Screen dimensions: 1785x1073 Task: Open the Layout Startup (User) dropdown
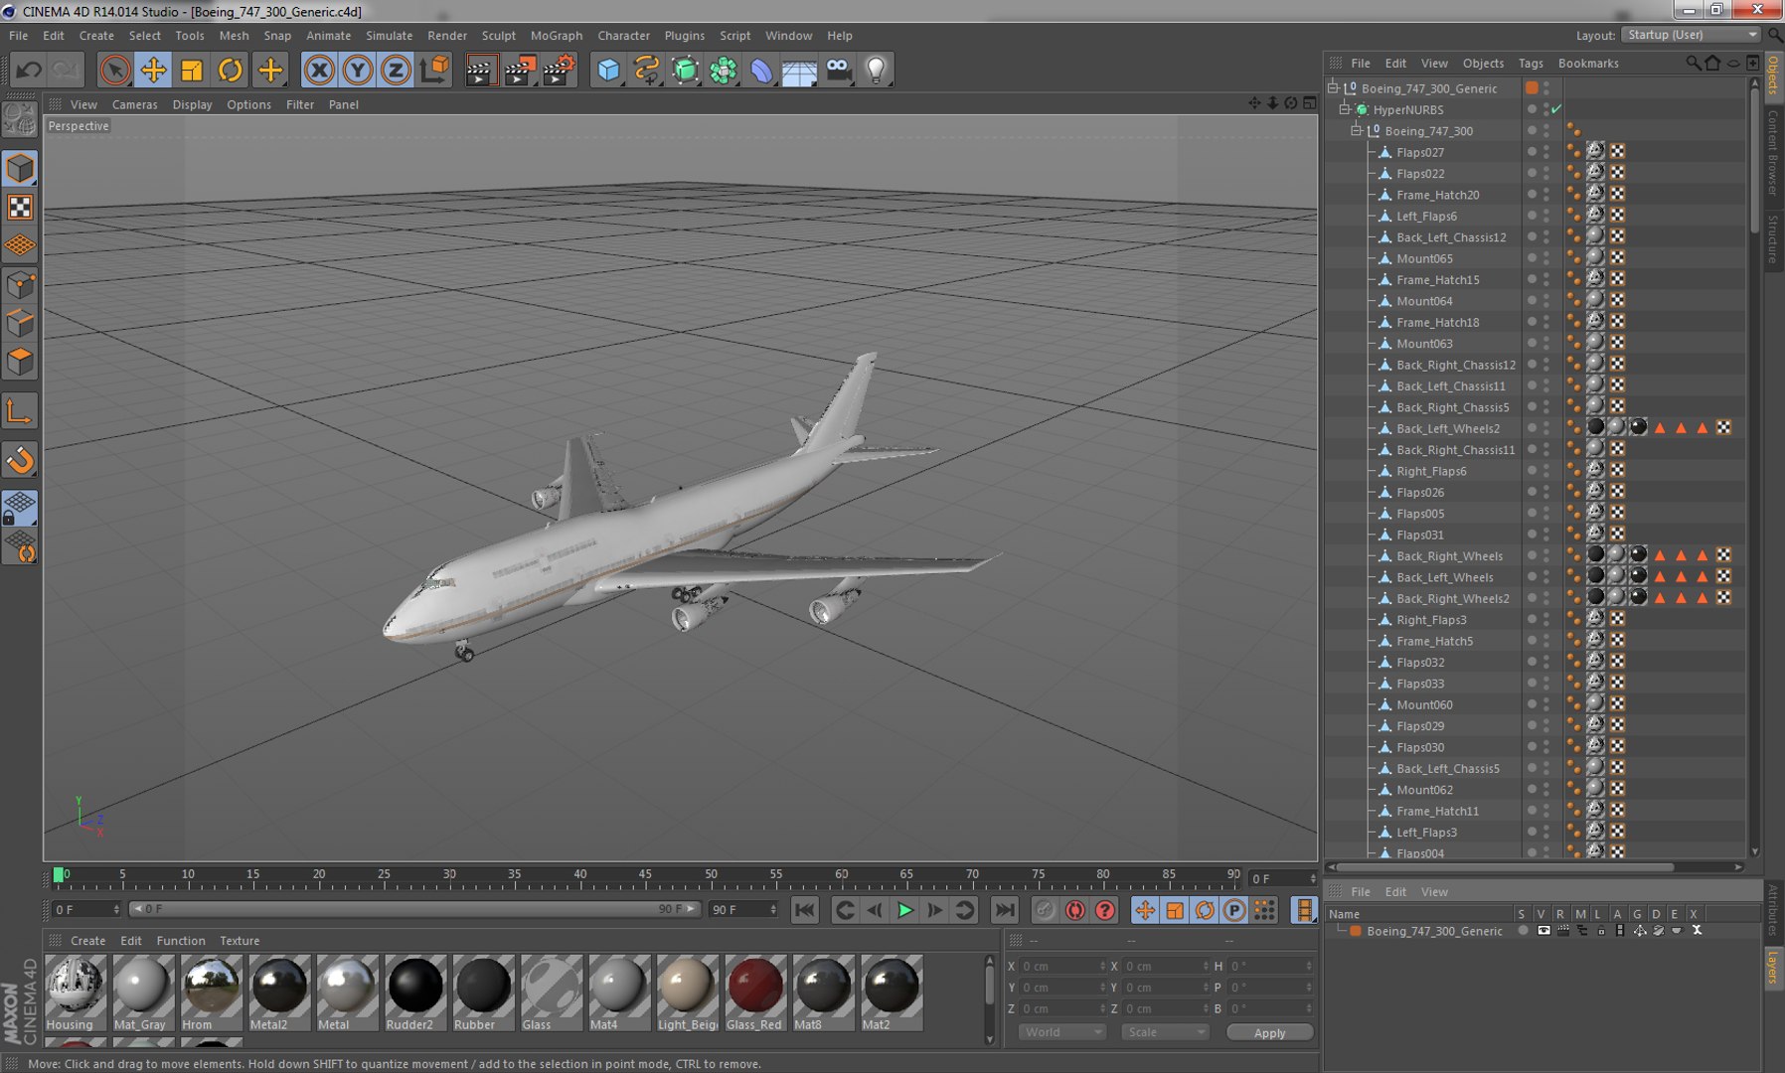click(x=1692, y=35)
